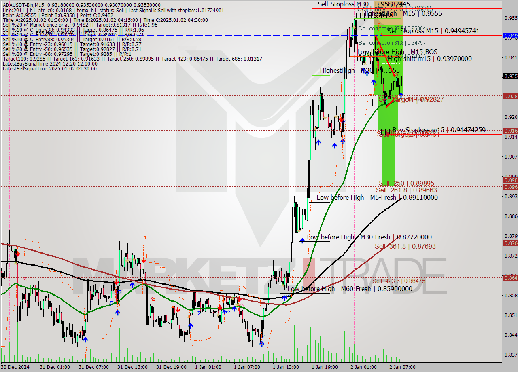Image resolution: width=518 pixels, height=372 pixels.
Task: Click the black 0.935 current price tag
Action: coord(510,76)
